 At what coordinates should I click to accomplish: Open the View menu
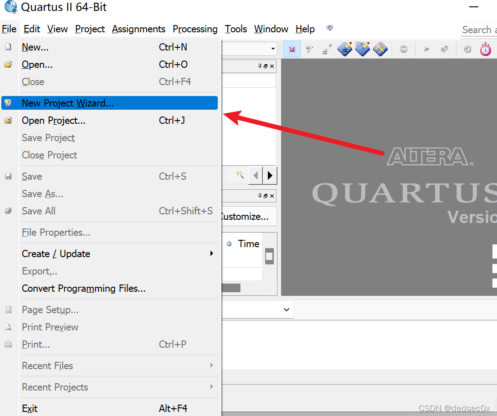coord(57,29)
